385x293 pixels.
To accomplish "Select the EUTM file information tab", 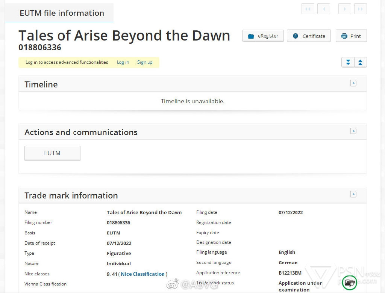I will tap(62, 13).
